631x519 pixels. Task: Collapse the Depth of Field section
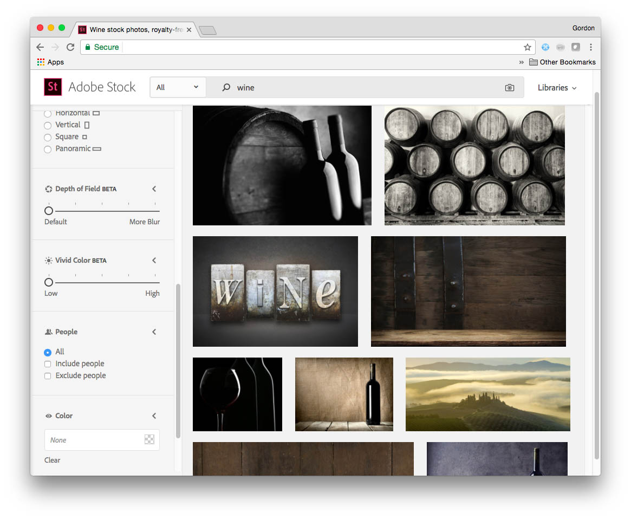(154, 189)
